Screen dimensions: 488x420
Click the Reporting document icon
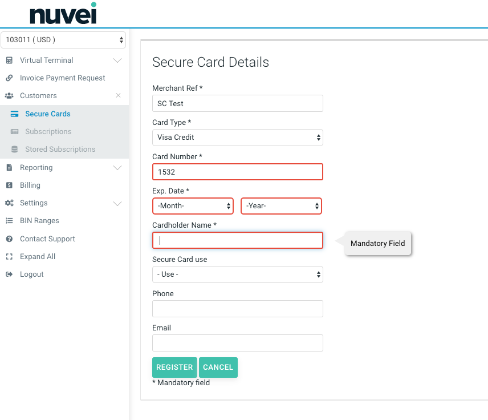tap(9, 168)
